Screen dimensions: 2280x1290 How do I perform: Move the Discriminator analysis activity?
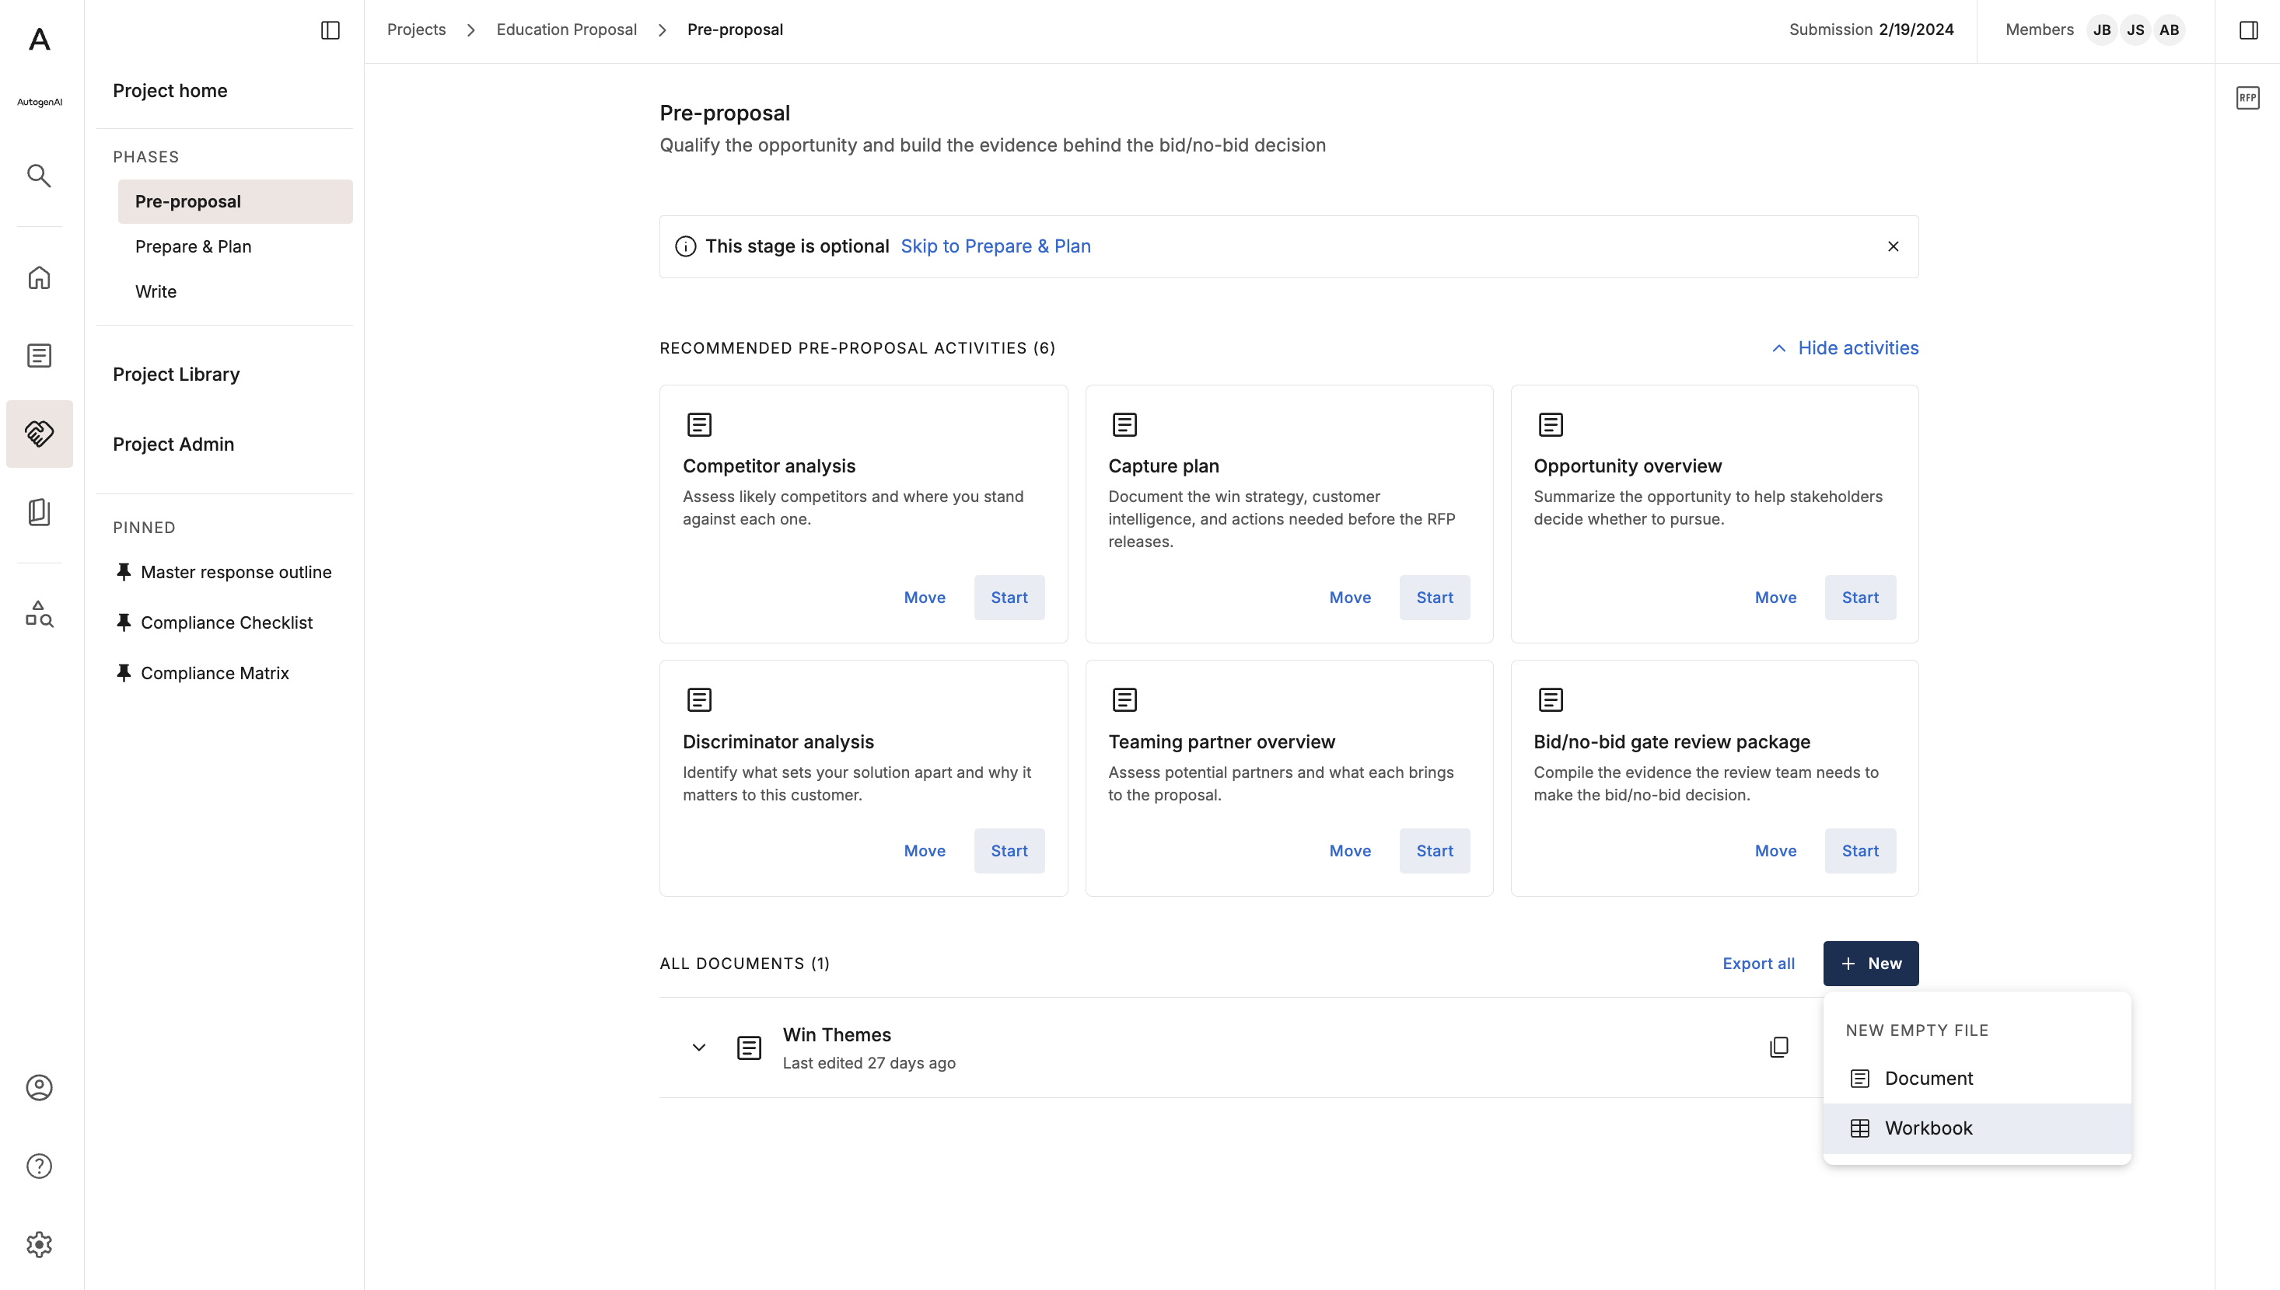tap(924, 851)
